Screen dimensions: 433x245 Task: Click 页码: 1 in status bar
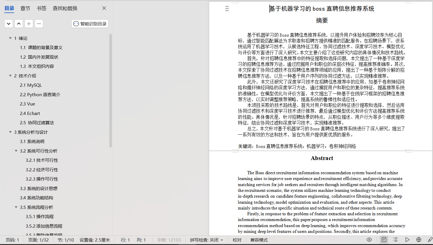pyautogui.click(x=12, y=240)
